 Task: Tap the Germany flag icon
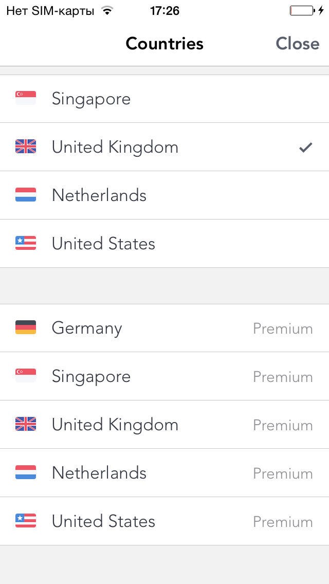coord(25,328)
